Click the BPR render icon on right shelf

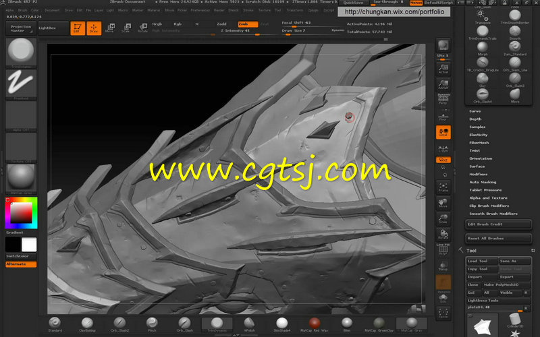pos(443,45)
